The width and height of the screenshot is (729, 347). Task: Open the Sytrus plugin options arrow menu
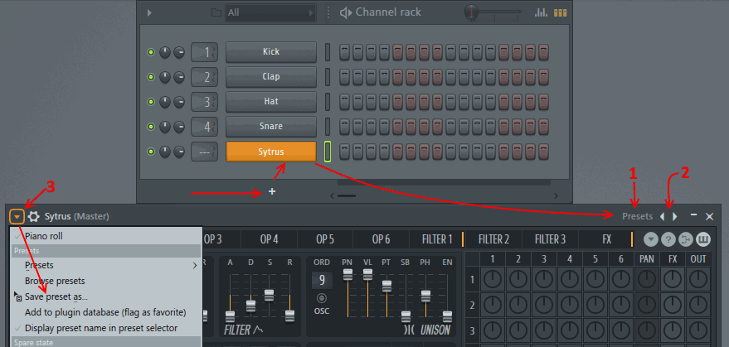(x=17, y=216)
